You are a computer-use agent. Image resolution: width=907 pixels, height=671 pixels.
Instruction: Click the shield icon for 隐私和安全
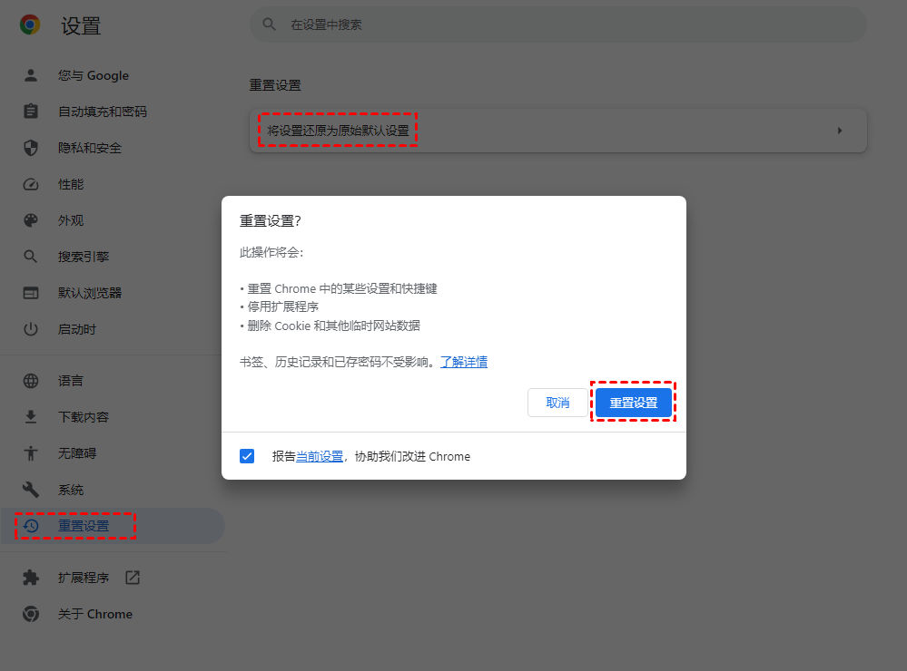tap(31, 148)
